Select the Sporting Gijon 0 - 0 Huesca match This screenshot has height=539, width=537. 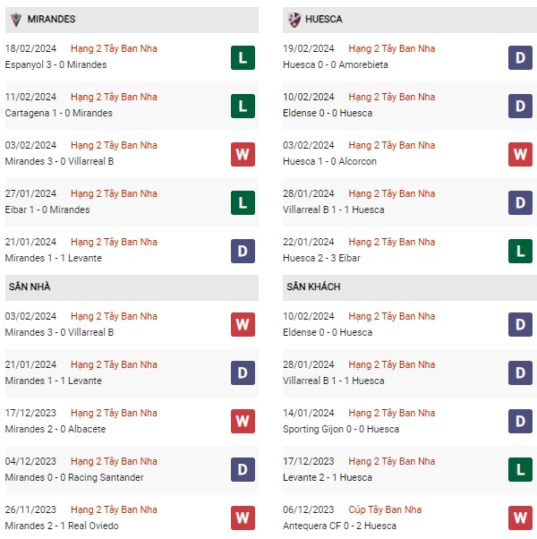point(341,429)
